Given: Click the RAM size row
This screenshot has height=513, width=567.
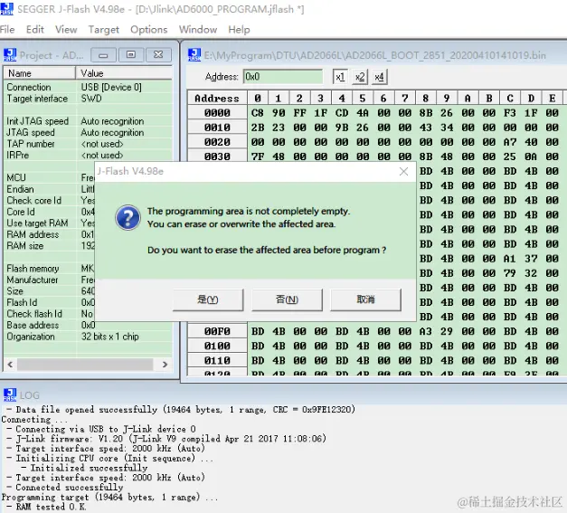Looking at the screenshot, I should pyautogui.click(x=49, y=246).
